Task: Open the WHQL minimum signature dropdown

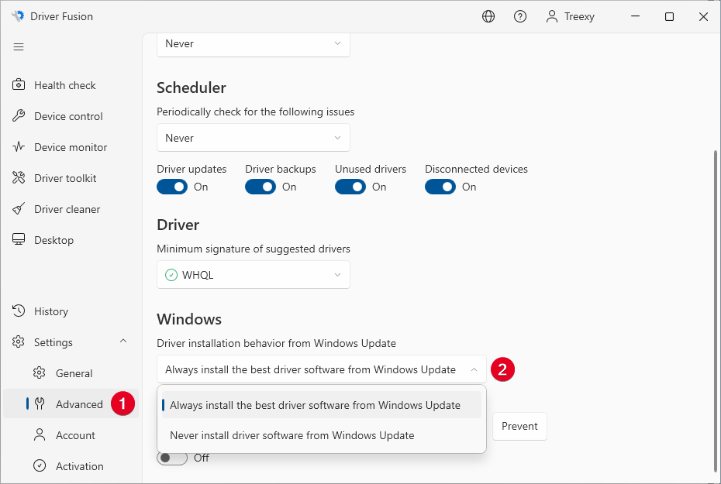Action: click(254, 275)
